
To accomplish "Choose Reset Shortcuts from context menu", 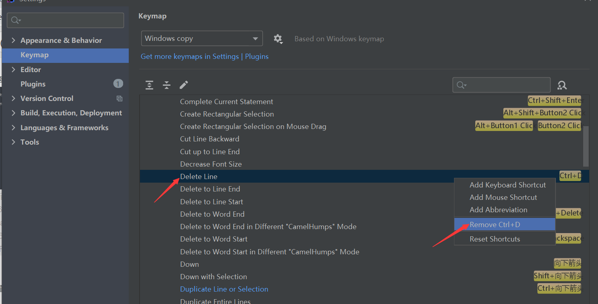I will tap(505, 239).
